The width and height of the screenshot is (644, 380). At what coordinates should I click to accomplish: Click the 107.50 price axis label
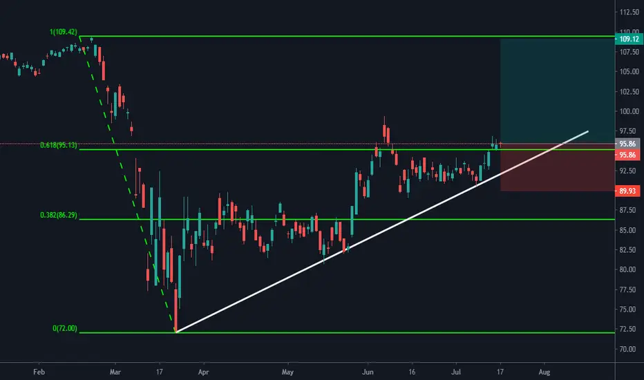click(629, 52)
